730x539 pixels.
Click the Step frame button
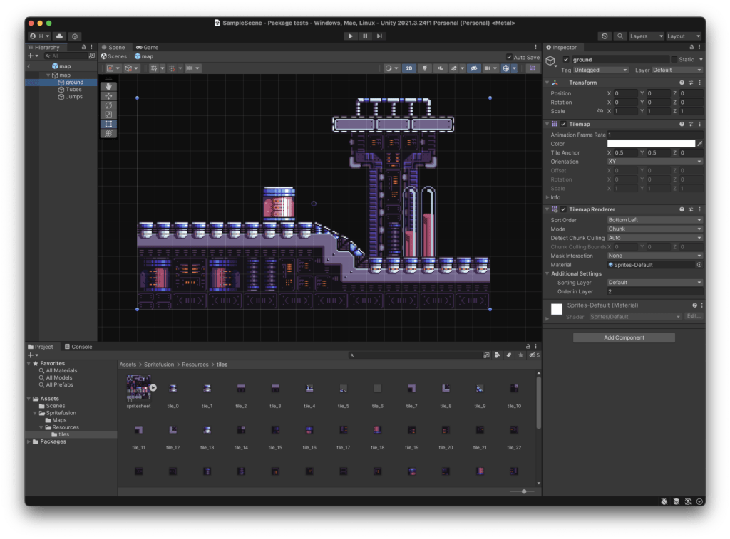tap(380, 36)
